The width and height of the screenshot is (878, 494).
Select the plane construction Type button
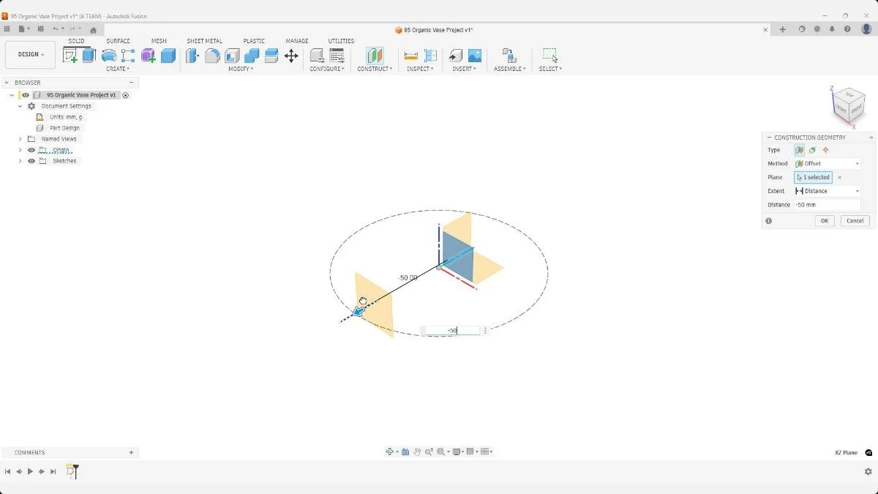[x=799, y=150]
